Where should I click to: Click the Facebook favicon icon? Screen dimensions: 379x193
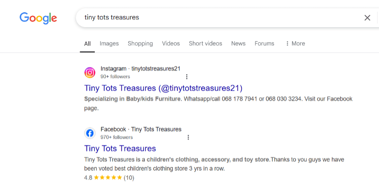pos(90,133)
